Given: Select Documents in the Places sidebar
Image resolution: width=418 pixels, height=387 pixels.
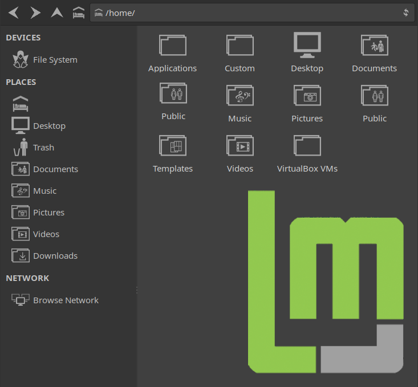Looking at the screenshot, I should click(45, 169).
